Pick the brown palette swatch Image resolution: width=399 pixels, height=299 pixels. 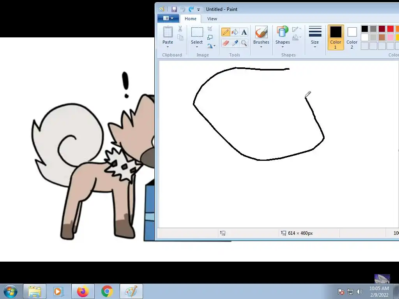coord(382,37)
